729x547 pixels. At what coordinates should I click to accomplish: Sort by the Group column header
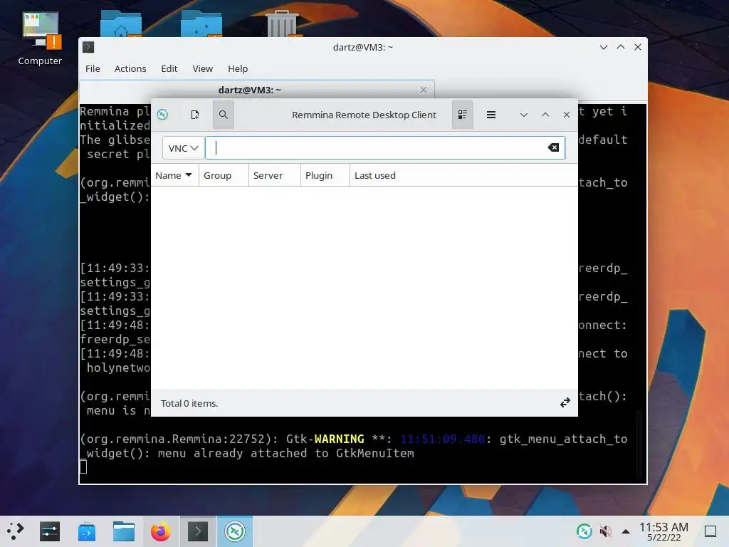click(224, 175)
